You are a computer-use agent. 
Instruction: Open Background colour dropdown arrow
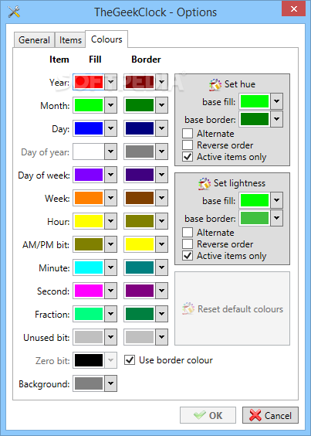[111, 383]
